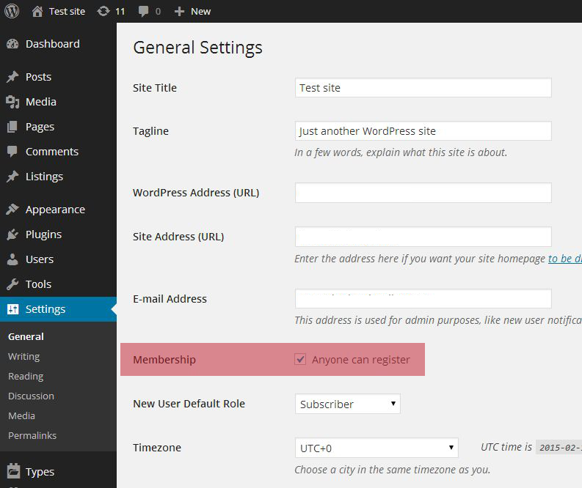582x488 pixels.
Task: Click the Appearance paintbrush icon
Action: pos(12,210)
